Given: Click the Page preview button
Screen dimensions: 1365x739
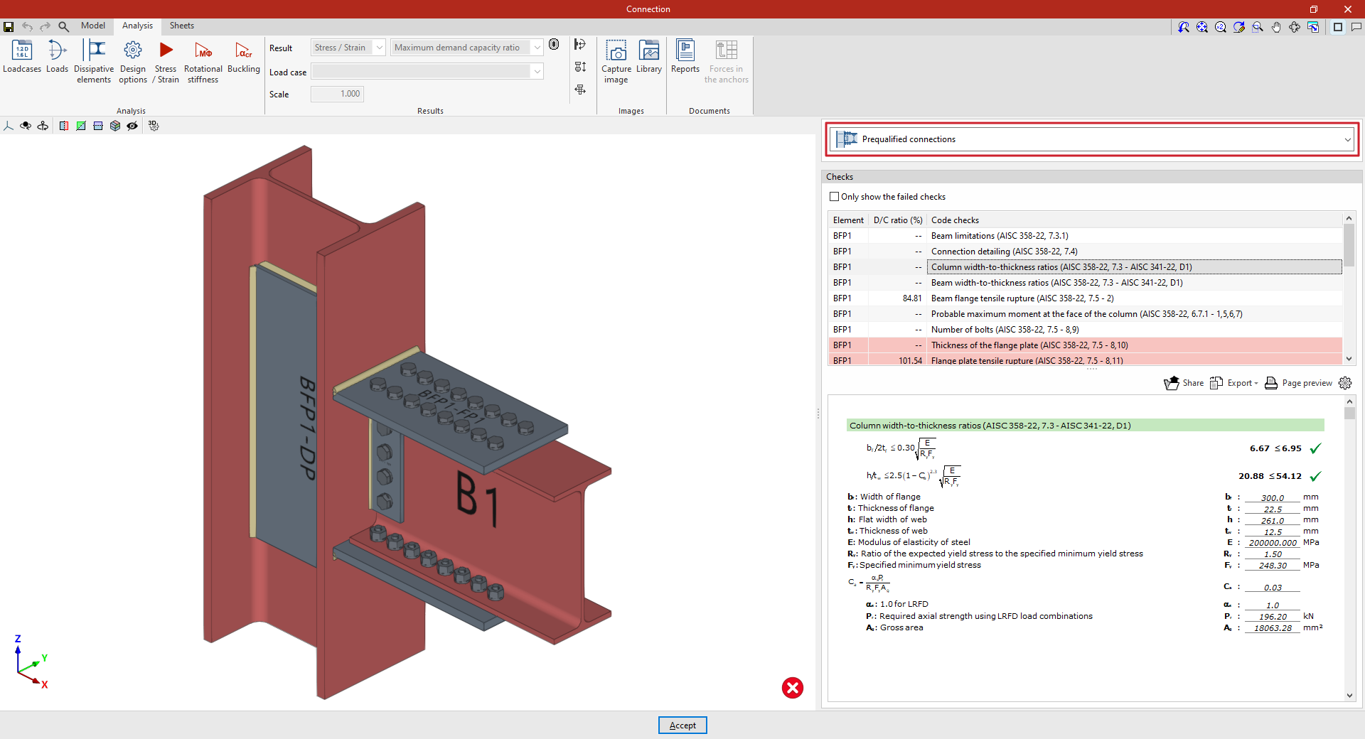Looking at the screenshot, I should pos(1298,383).
